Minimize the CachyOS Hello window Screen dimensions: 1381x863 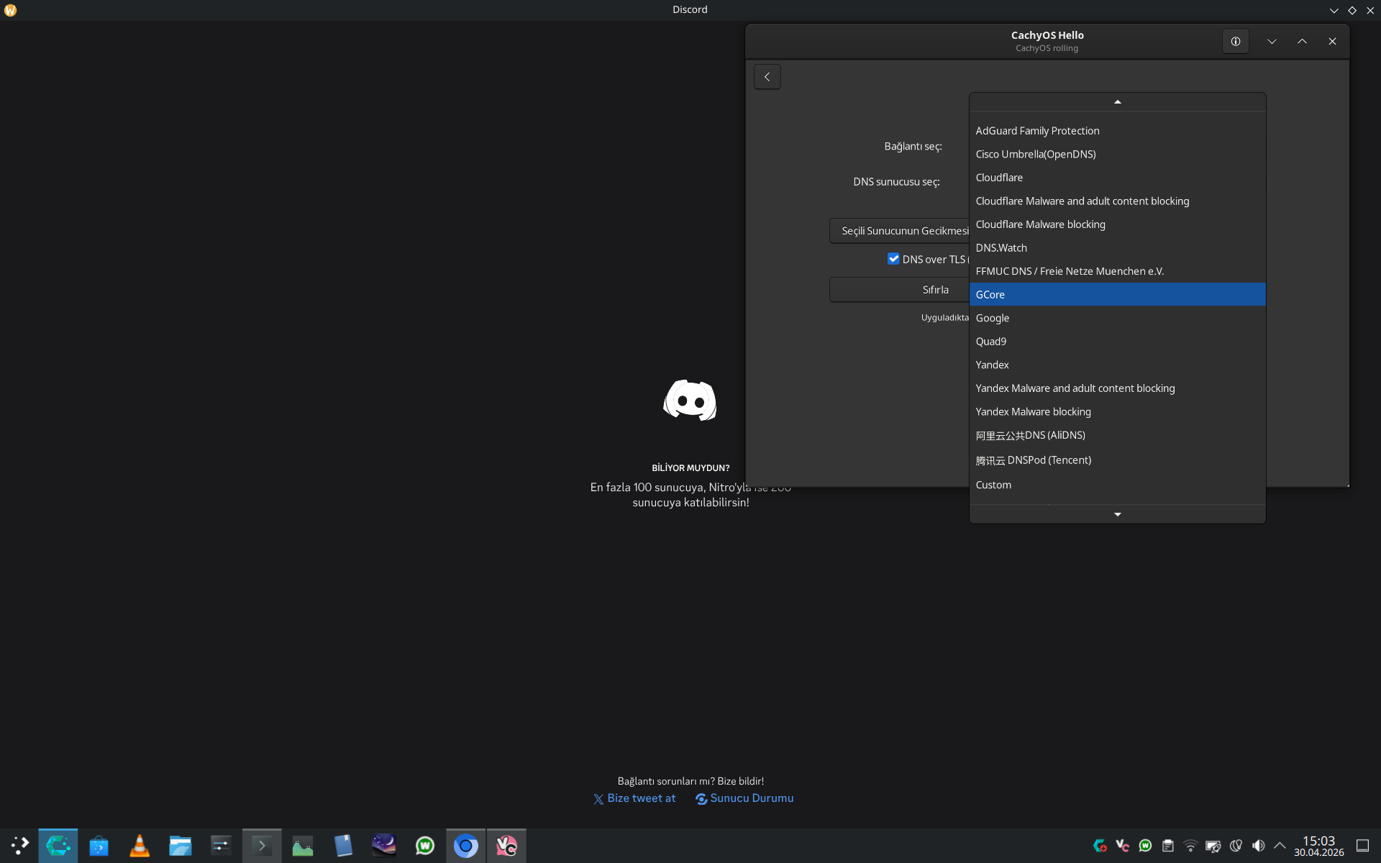[1272, 42]
